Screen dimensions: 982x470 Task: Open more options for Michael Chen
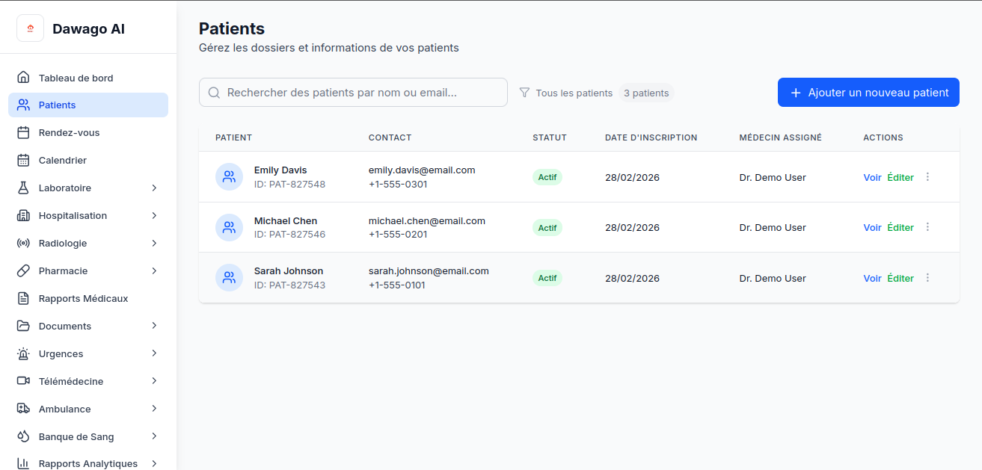click(927, 227)
